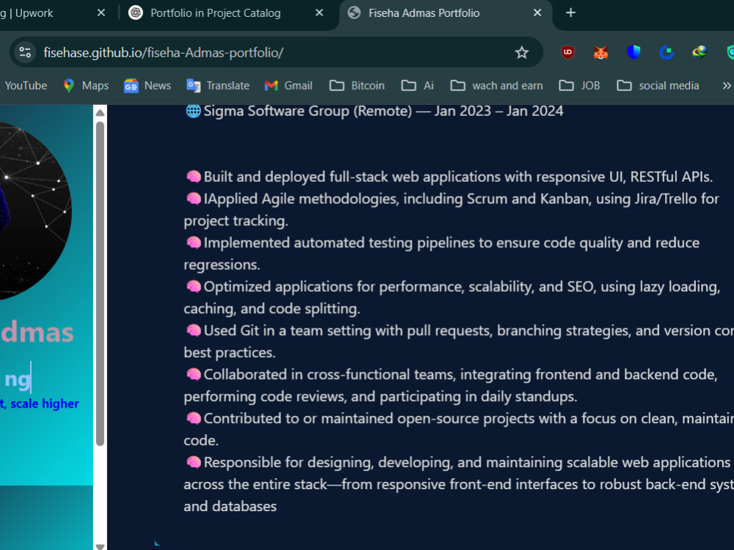Open the MetaMask fox extension

tap(600, 52)
